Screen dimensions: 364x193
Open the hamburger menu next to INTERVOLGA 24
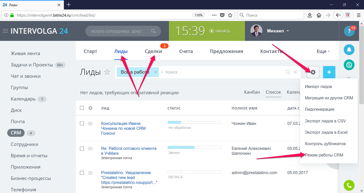click(x=5, y=31)
